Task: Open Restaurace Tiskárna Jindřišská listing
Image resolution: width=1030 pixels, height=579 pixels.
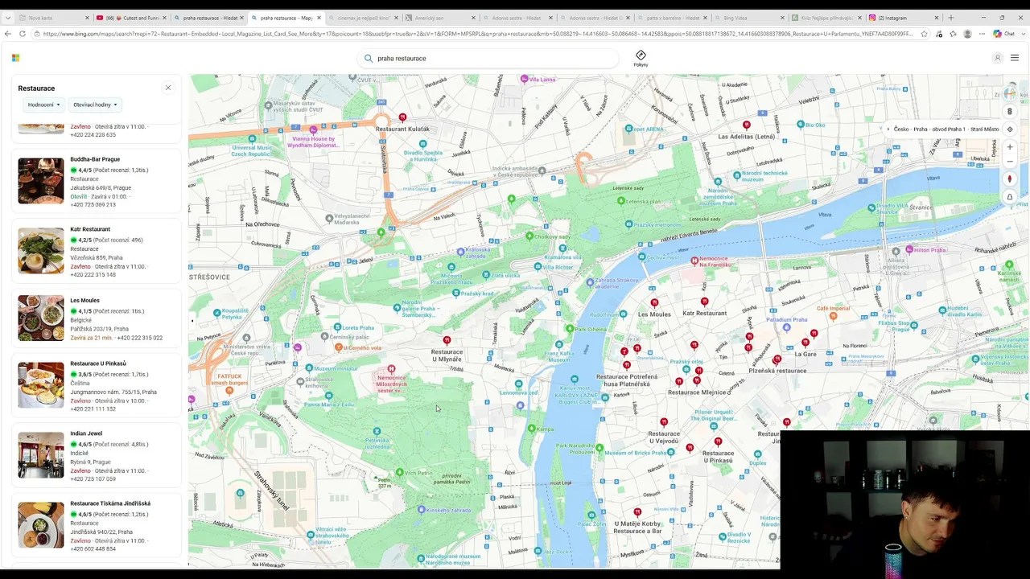Action: click(x=110, y=503)
